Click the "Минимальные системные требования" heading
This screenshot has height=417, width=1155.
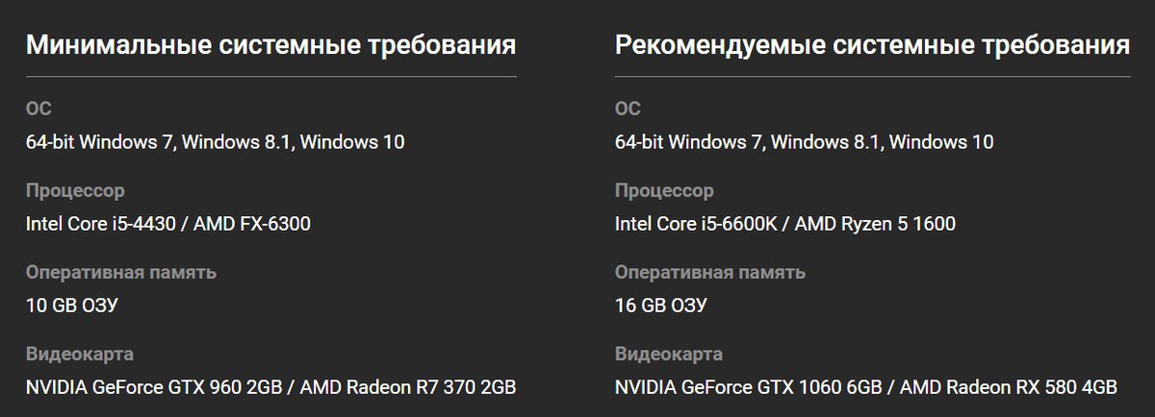270,45
